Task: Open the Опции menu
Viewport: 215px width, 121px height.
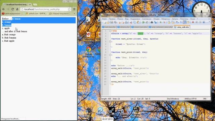Action: (x=157, y=19)
